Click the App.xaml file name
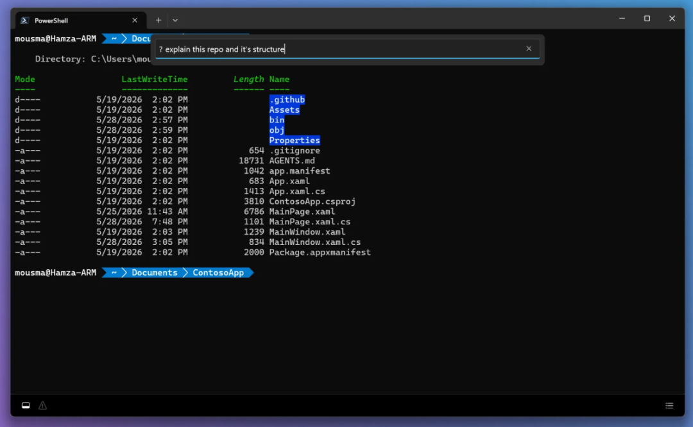Viewport: 693px width, 427px height. 289,181
